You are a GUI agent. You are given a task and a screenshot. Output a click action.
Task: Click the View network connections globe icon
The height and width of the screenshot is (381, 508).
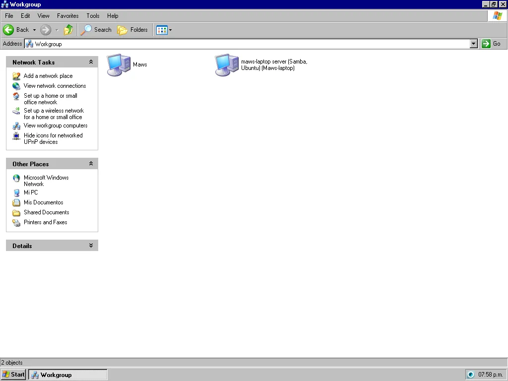coord(16,86)
